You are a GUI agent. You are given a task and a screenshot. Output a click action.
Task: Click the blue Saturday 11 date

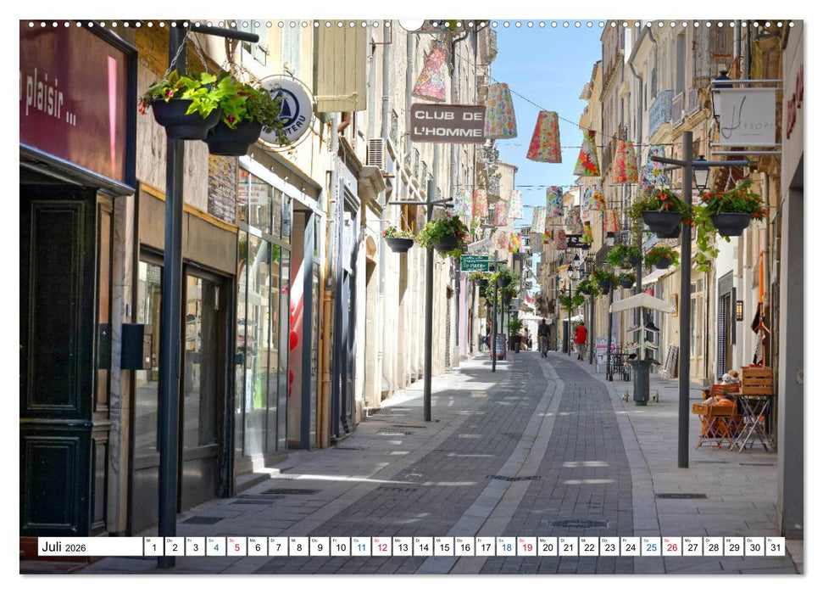(360, 546)
